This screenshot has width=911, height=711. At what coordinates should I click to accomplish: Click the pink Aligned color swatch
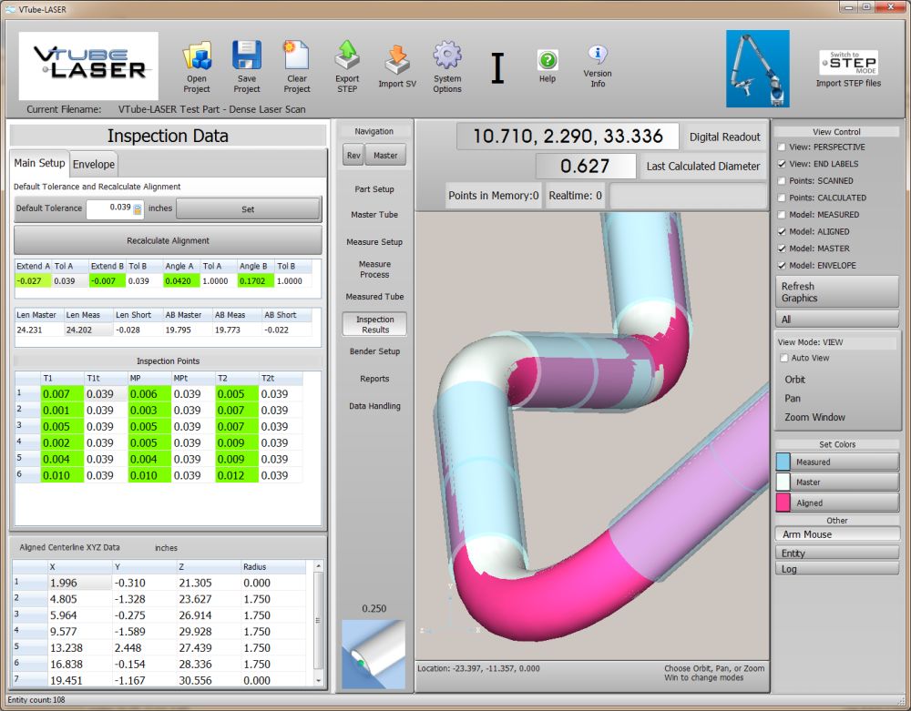click(x=783, y=503)
